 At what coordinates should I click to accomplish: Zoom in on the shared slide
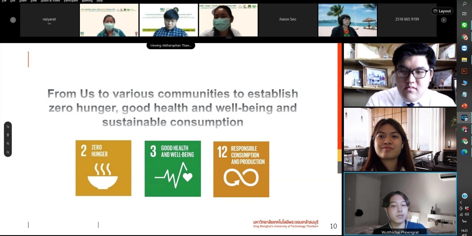[8, 144]
